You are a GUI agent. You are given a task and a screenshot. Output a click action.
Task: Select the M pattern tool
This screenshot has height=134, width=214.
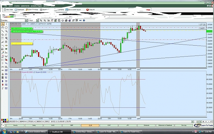[x=6, y=67]
